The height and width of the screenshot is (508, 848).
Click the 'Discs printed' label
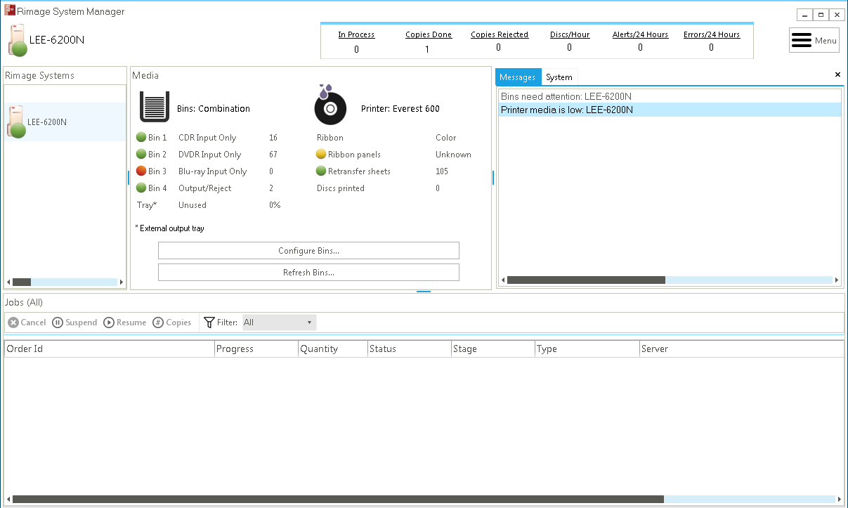341,188
